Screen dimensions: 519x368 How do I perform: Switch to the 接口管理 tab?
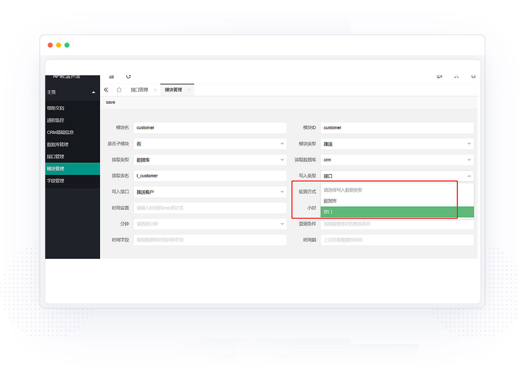pyautogui.click(x=139, y=90)
